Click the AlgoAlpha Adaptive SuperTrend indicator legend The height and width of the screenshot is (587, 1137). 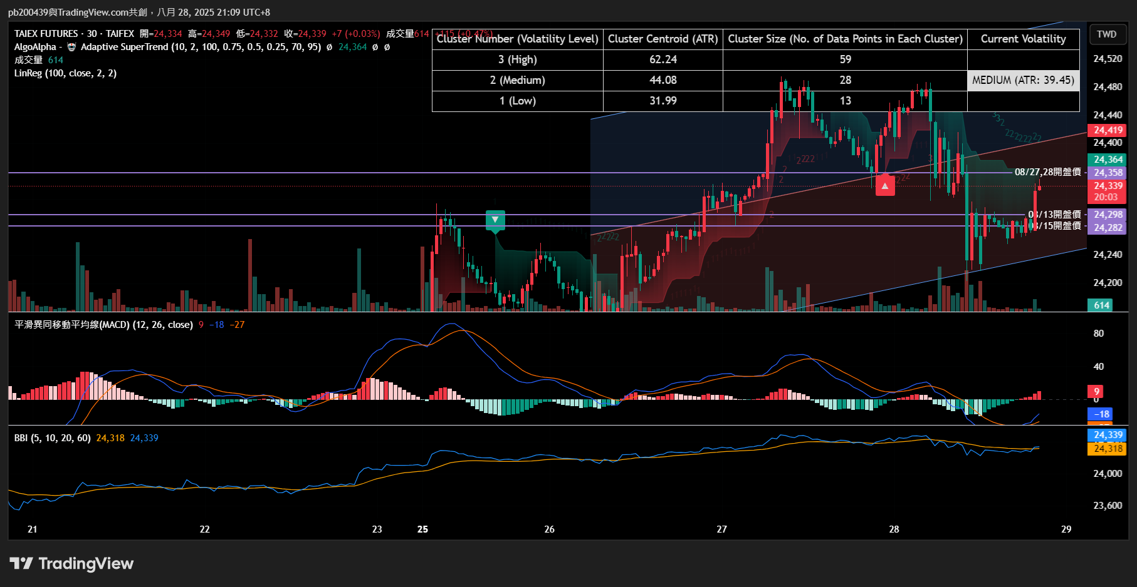(x=168, y=47)
